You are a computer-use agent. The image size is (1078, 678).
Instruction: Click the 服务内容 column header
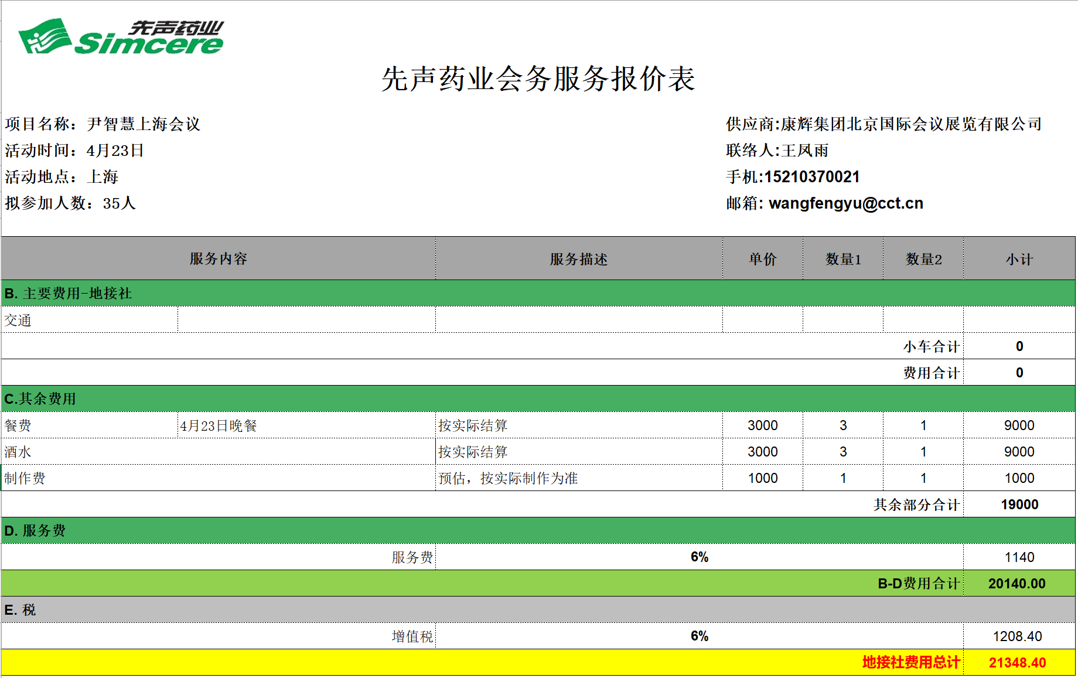[218, 259]
